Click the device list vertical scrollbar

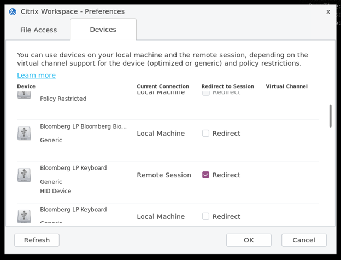click(x=330, y=116)
